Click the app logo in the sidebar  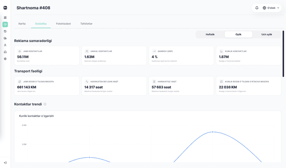coord(5,8)
